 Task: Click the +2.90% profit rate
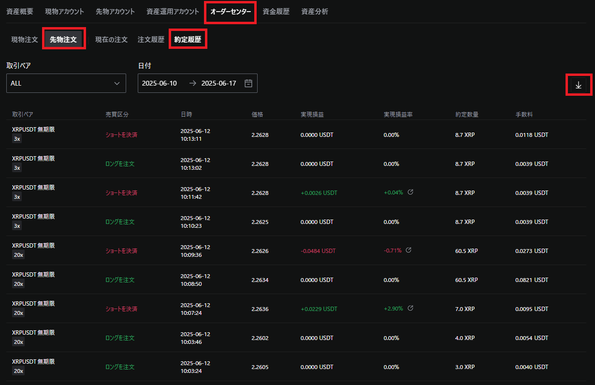click(x=393, y=309)
